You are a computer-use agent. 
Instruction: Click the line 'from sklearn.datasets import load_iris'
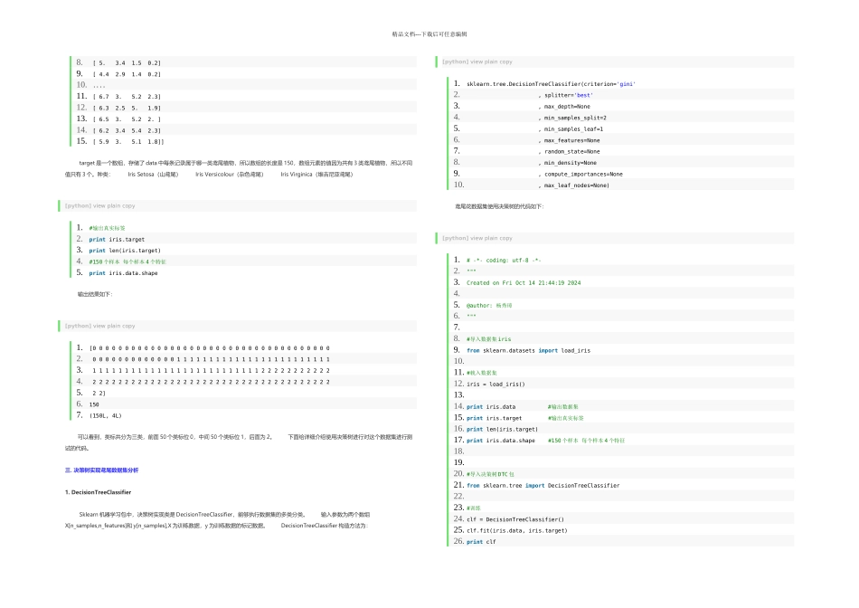529,350
